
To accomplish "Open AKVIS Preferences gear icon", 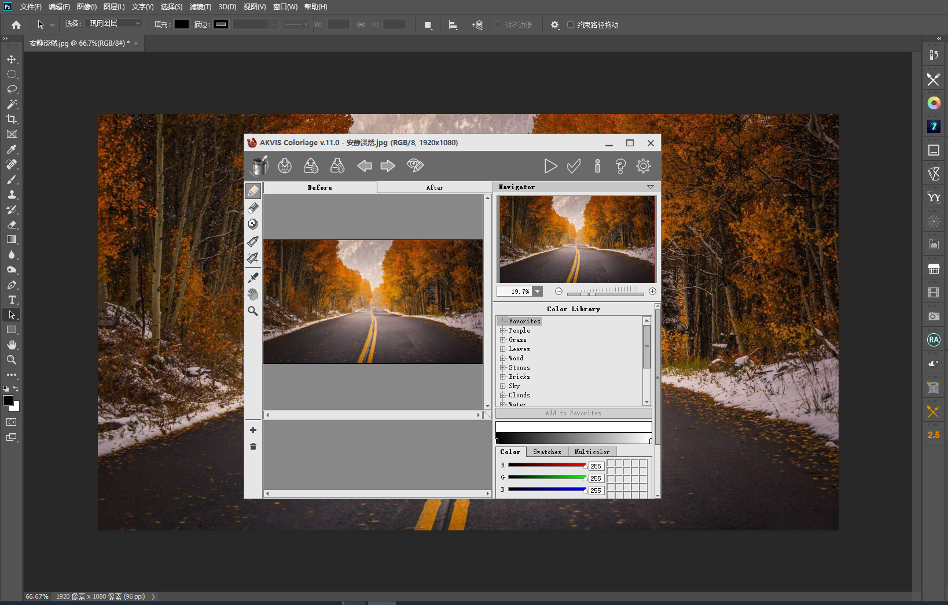I will point(644,167).
